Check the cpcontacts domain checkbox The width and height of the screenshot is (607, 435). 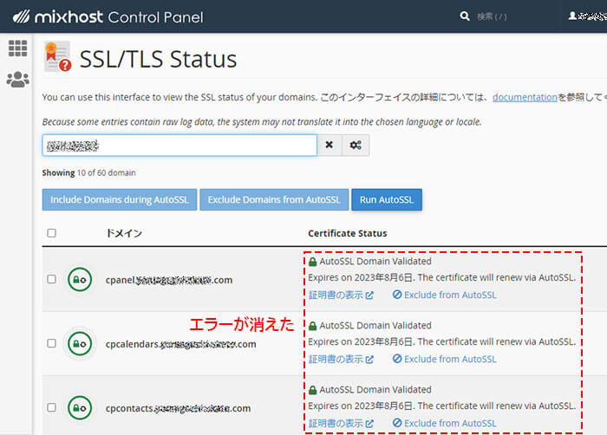tap(51, 407)
